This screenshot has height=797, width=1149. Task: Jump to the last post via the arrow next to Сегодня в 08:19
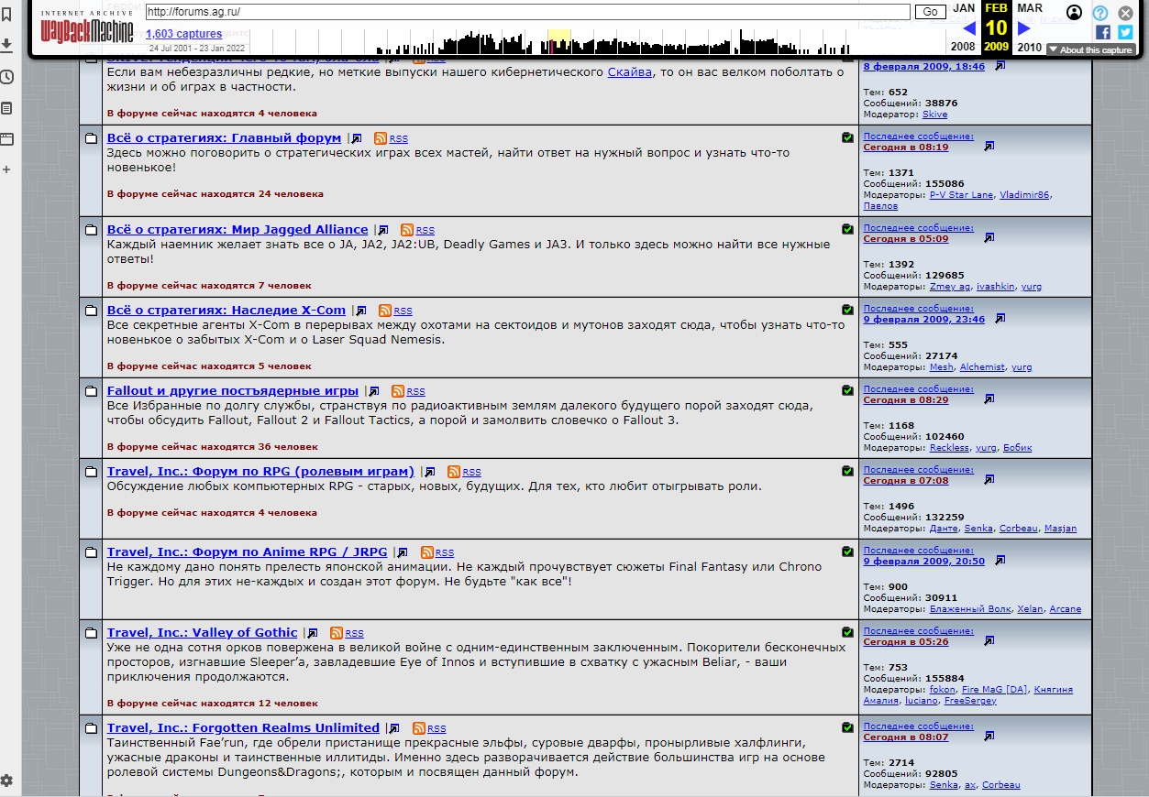click(x=989, y=147)
